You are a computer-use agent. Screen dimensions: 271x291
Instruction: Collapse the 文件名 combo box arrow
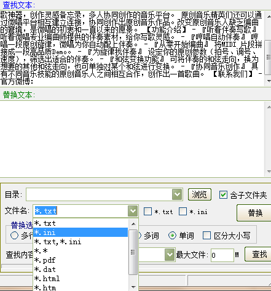click(133, 210)
